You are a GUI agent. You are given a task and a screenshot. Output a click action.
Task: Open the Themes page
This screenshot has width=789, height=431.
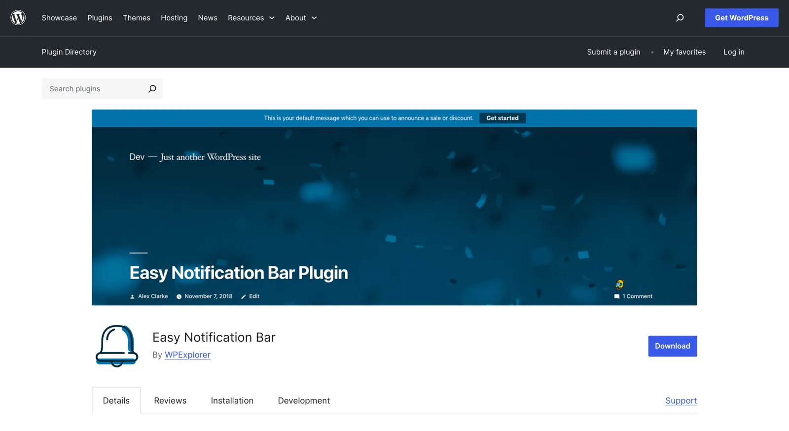(137, 18)
